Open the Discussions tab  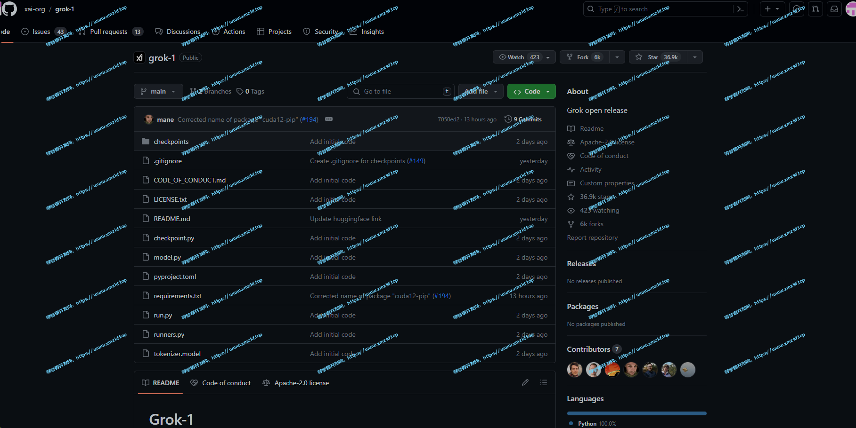(x=178, y=32)
